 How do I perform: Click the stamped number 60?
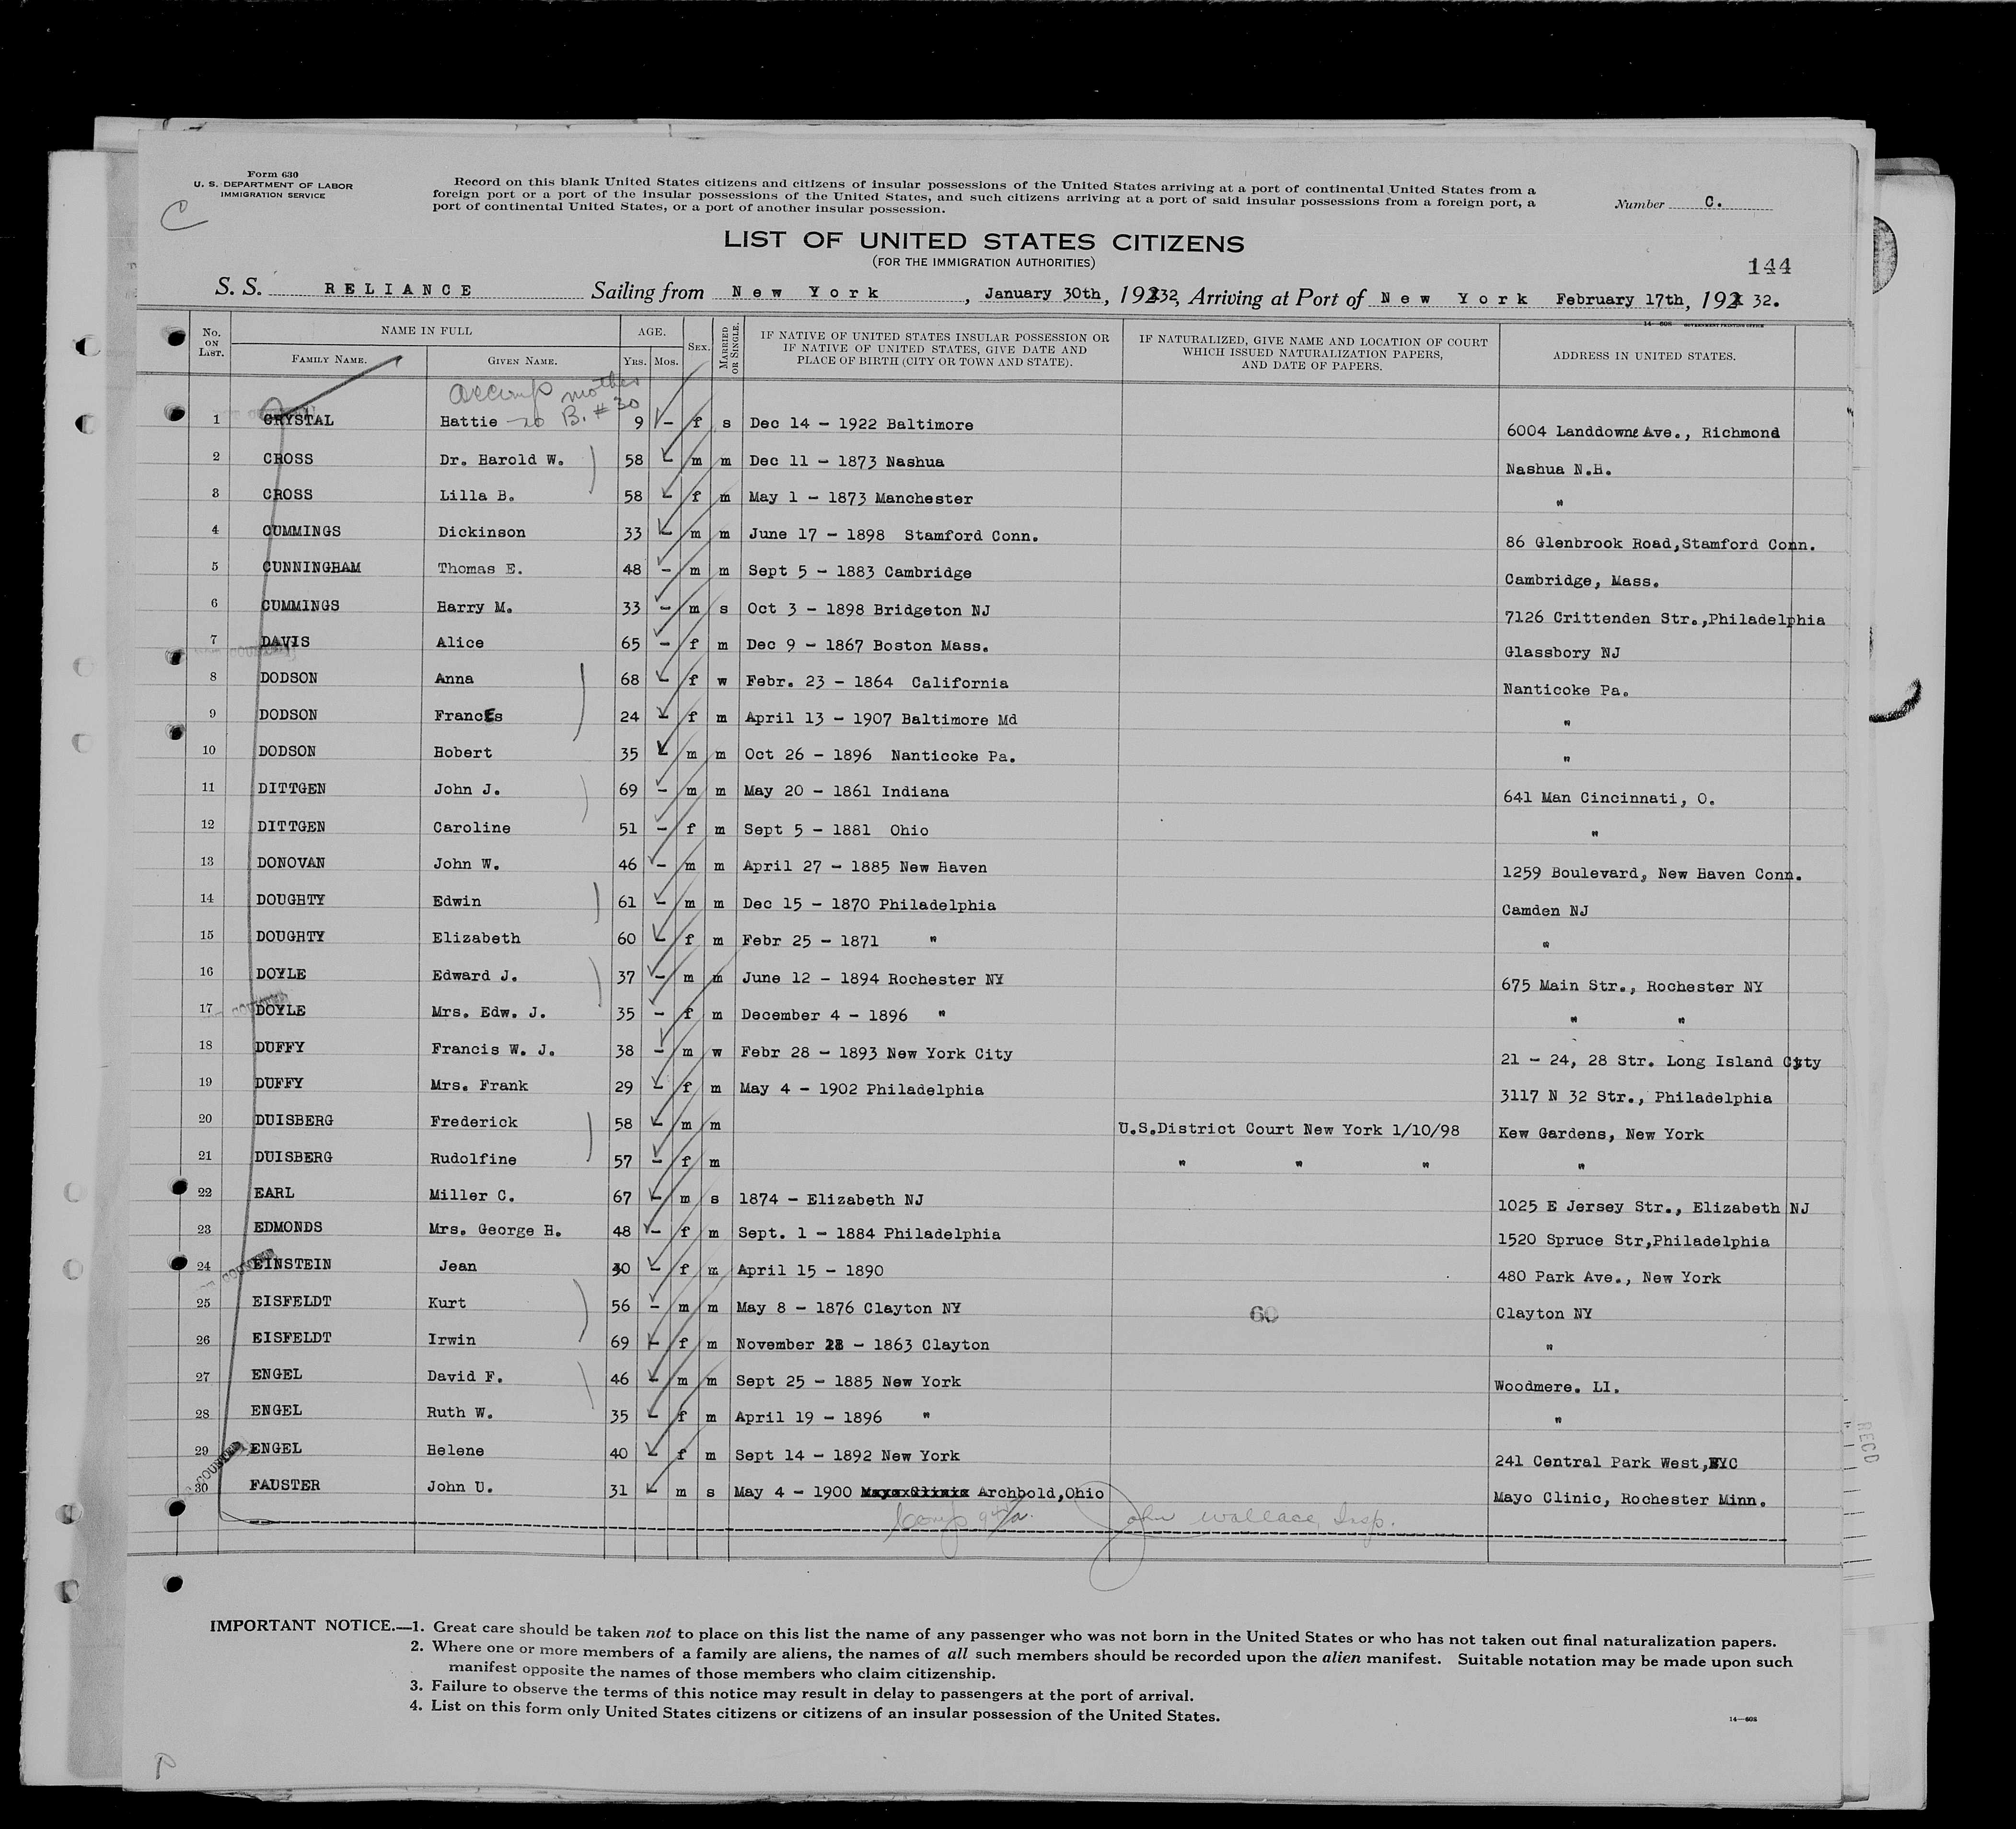(x=1264, y=1316)
